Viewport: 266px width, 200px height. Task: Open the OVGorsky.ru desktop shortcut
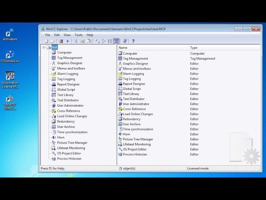tap(10, 57)
